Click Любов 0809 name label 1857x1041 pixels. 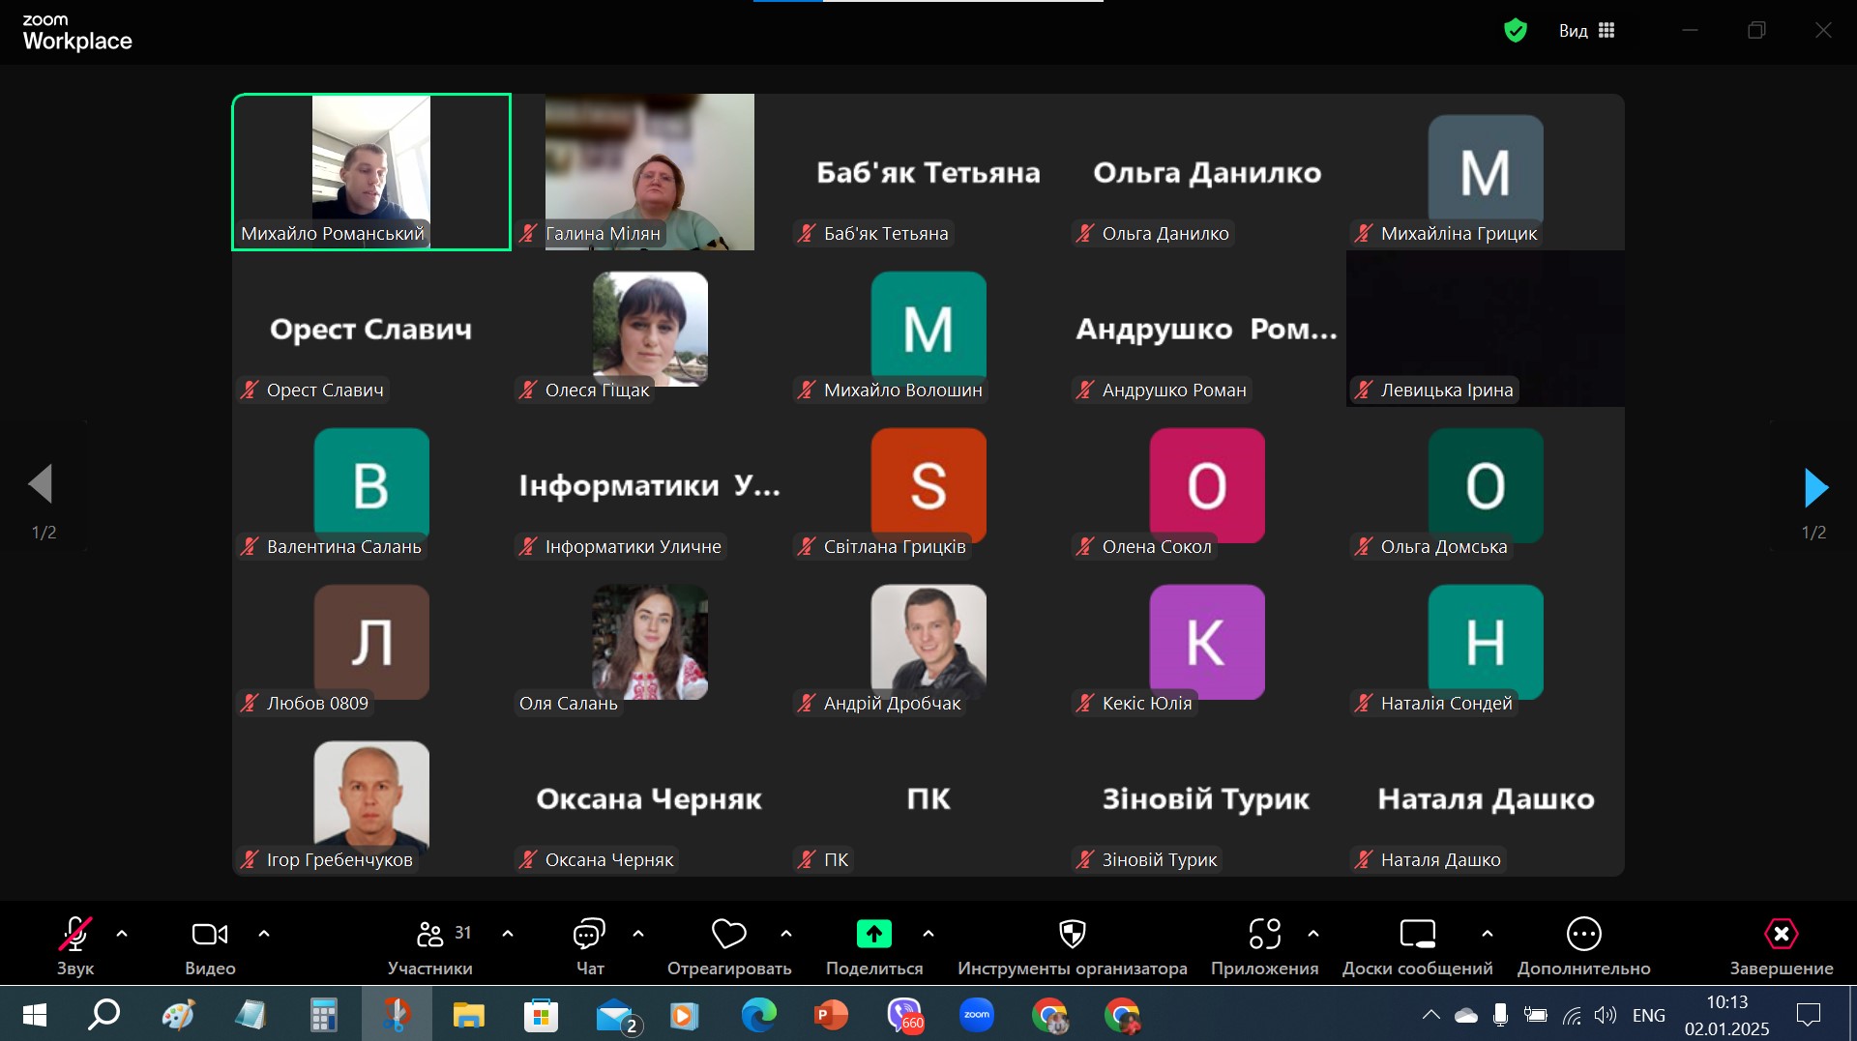(x=317, y=703)
